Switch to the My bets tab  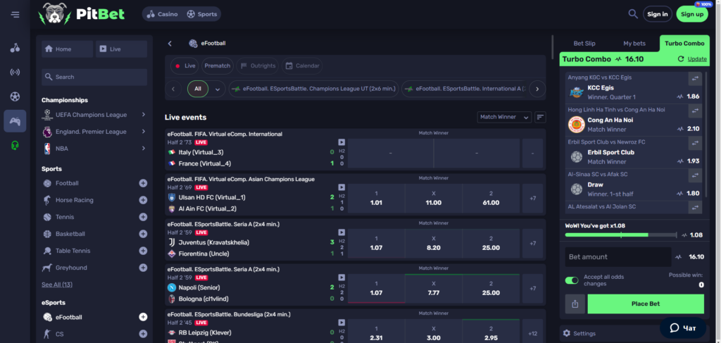click(634, 44)
